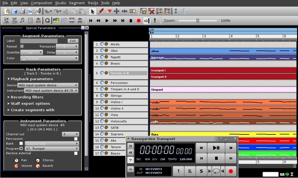Toggle the Repeat checkbox in Segment Parameters
The width and height of the screenshot is (298, 178).
pyautogui.click(x=22, y=46)
